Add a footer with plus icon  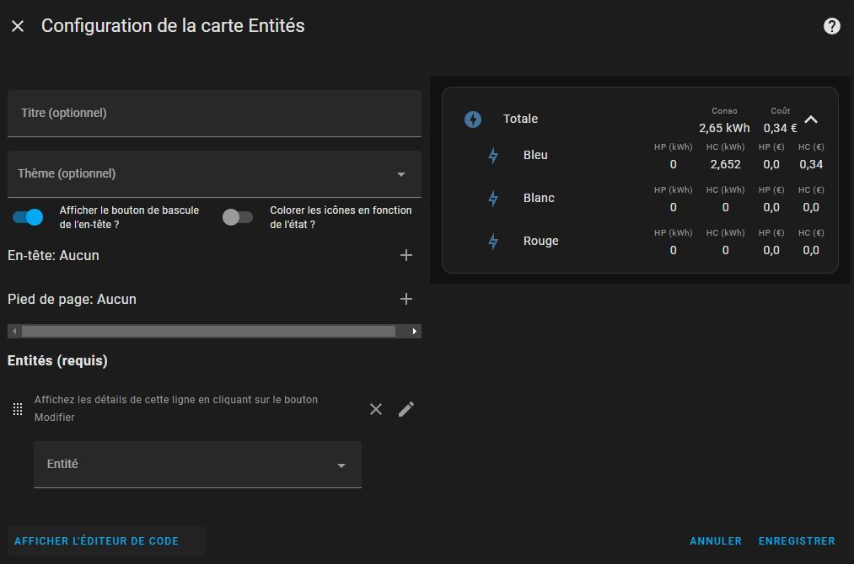(x=406, y=299)
